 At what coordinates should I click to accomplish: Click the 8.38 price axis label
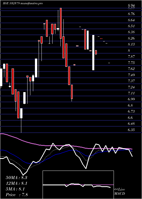[131, 32]
